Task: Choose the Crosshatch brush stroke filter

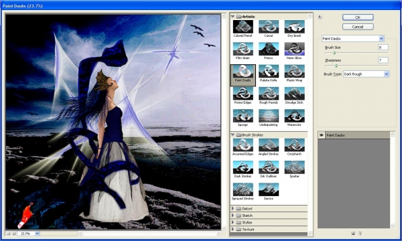Action: point(294,145)
